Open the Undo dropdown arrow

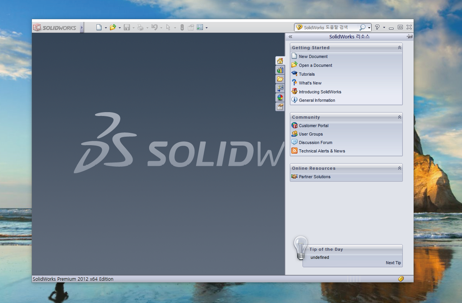pyautogui.click(x=161, y=28)
